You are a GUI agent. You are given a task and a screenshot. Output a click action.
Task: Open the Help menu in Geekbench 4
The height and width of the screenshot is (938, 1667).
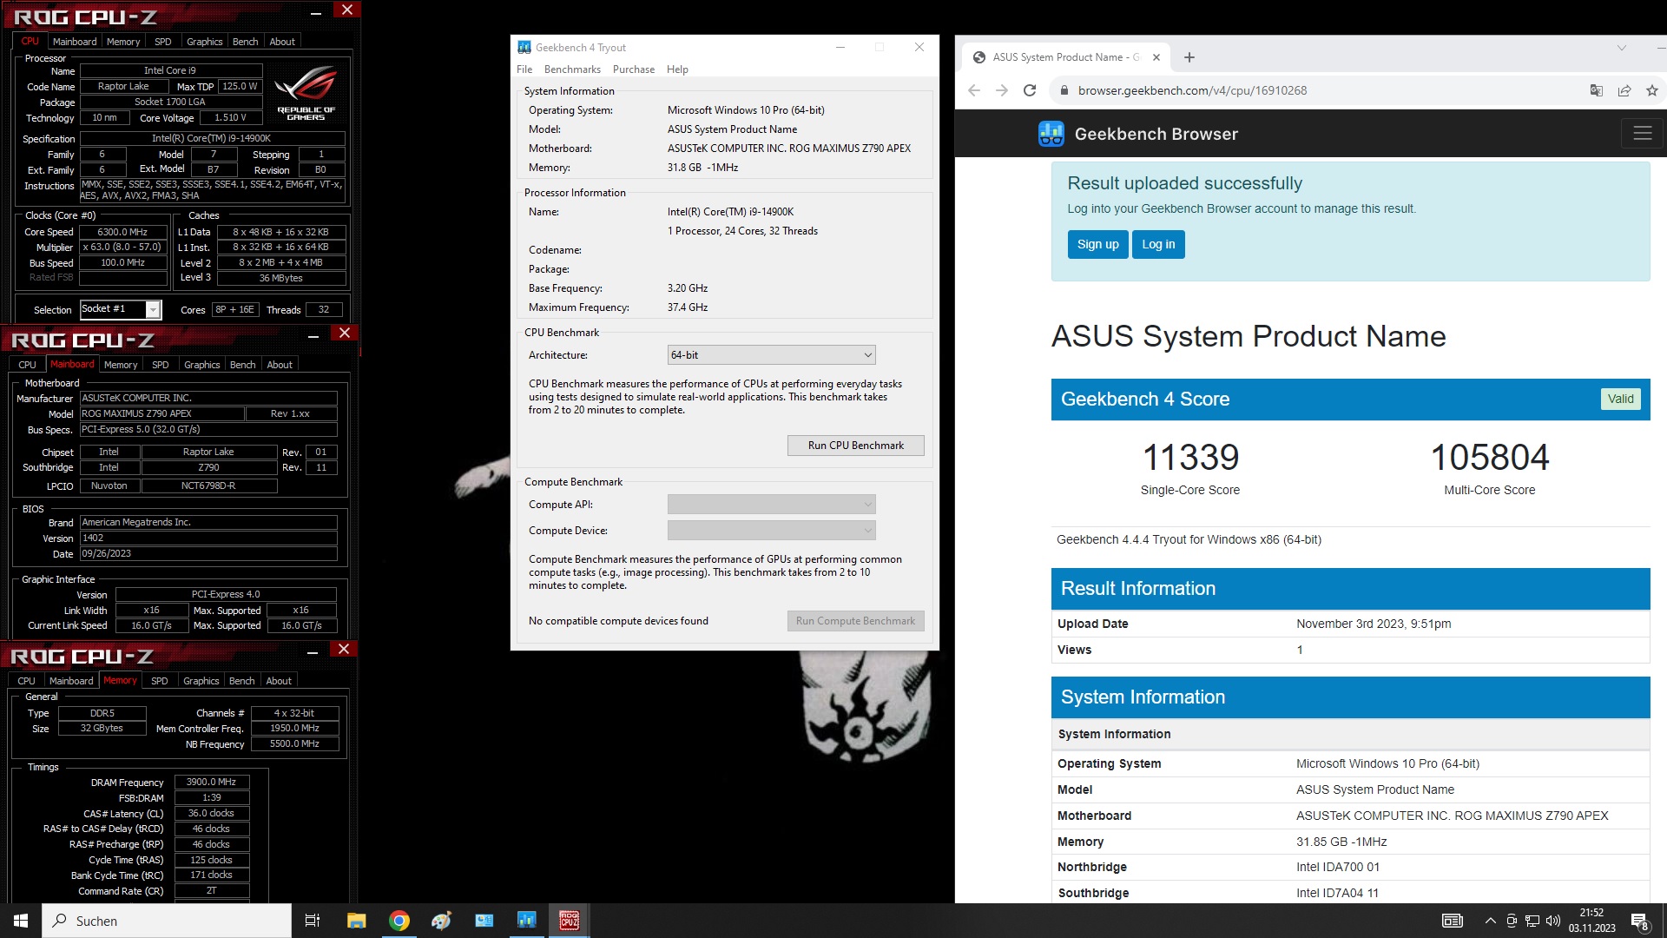coord(677,69)
